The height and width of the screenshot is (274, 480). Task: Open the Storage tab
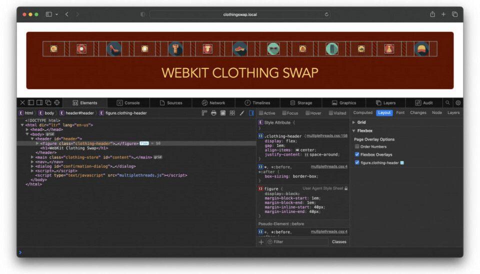coord(301,103)
